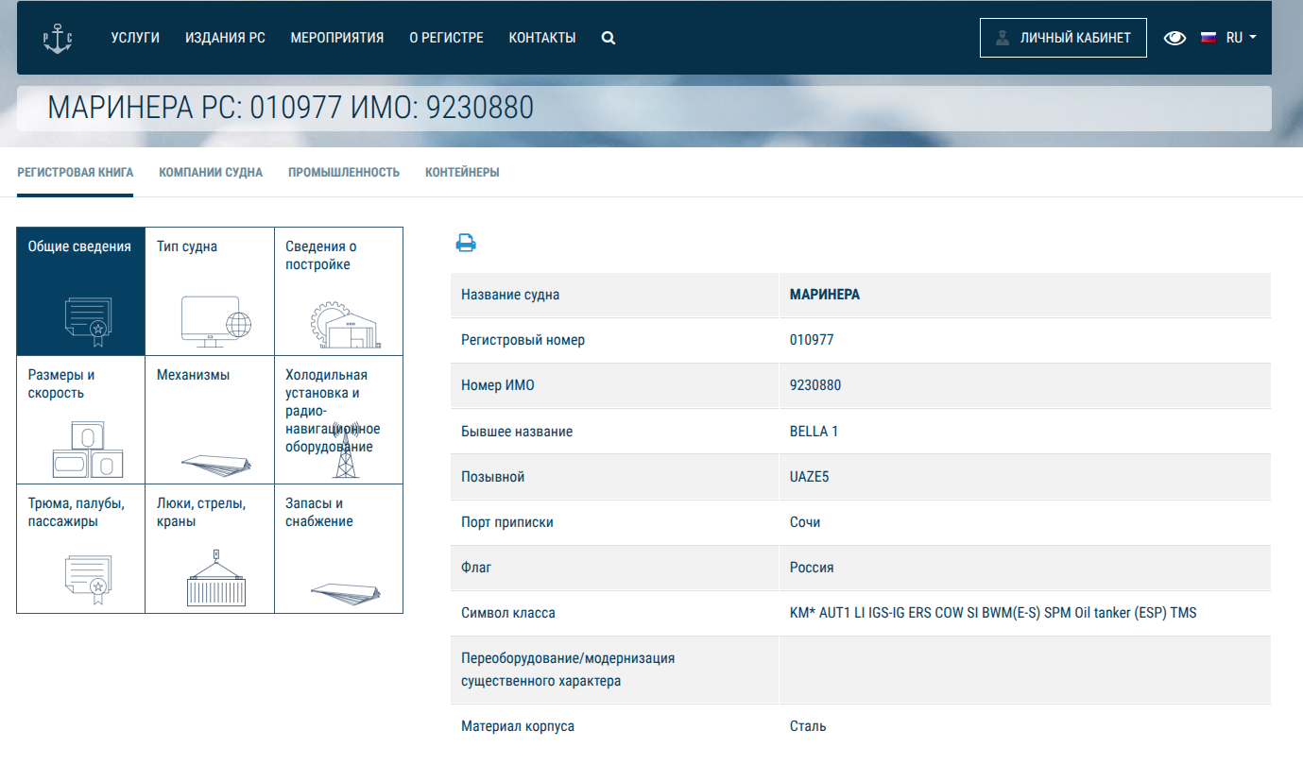Screen dimensions: 1303x781
Task: Open the Люки, стрелы, краны tile
Action: coord(210,548)
